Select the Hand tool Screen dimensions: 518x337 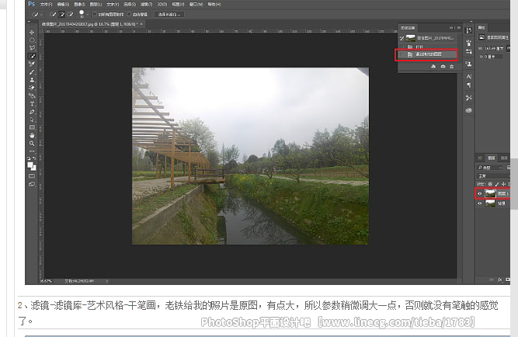click(32, 135)
